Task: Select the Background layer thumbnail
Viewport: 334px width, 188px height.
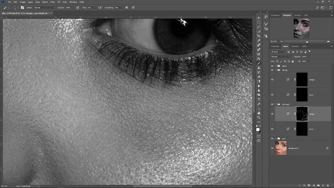Action: (x=281, y=148)
